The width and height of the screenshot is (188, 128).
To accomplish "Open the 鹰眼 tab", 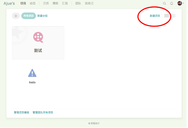I will pos(55,3).
